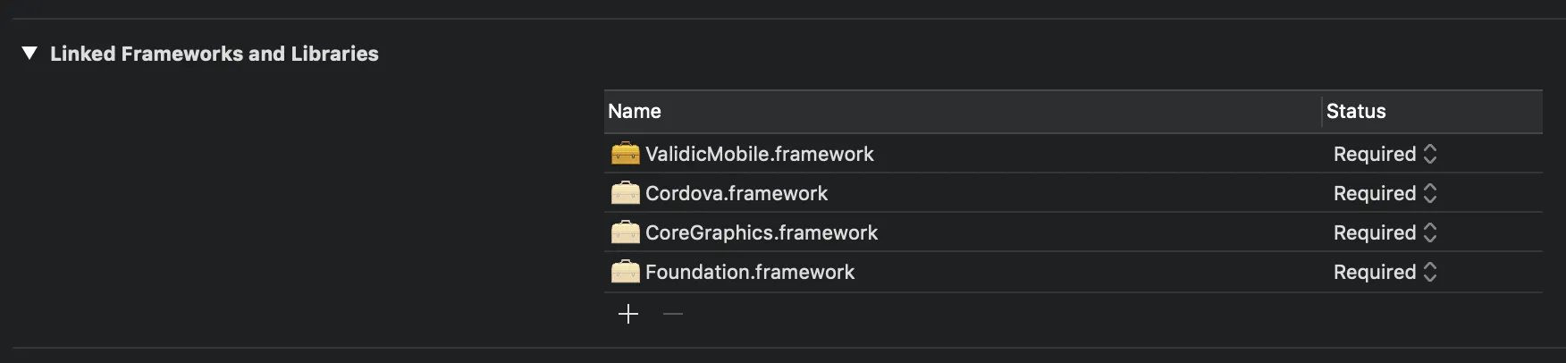Click the CoreGraphics.framework toolbox icon
1566x363 pixels.
click(x=625, y=232)
